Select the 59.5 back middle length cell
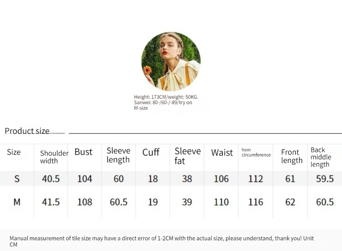This screenshot has height=251, width=342. [x=325, y=179]
